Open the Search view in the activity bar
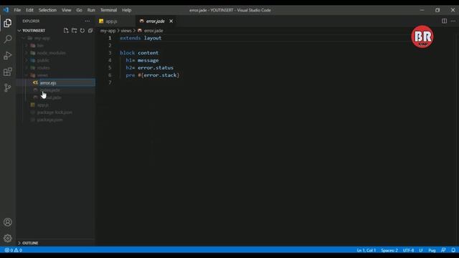Screen dimensions: 459x258 [8, 39]
